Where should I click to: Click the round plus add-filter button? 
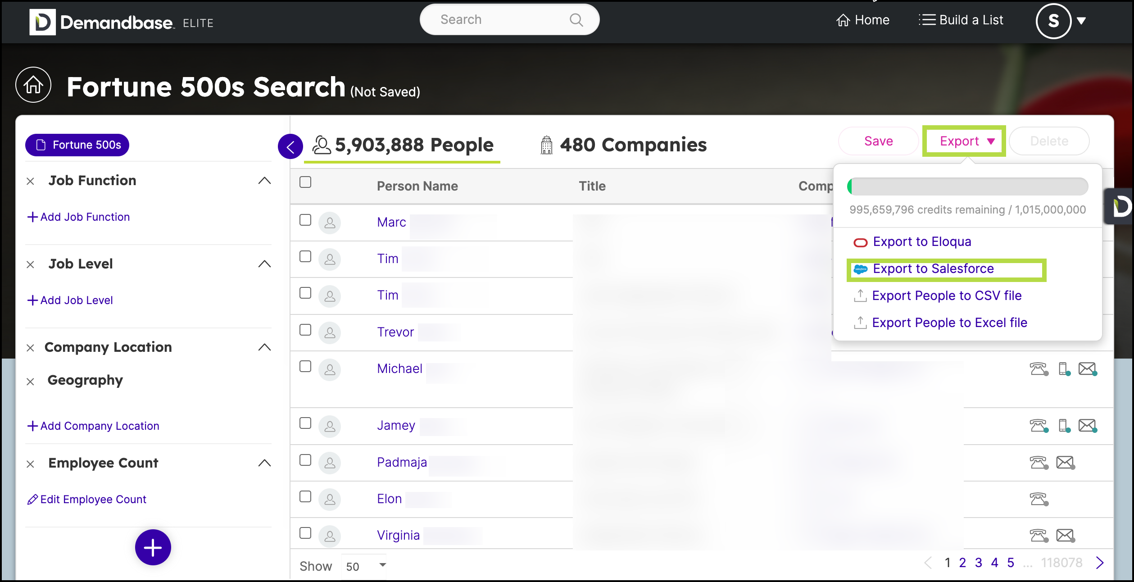[x=153, y=547]
